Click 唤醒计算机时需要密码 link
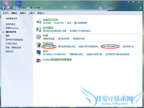The width and height of the screenshot is (144, 108). [x=88, y=47]
